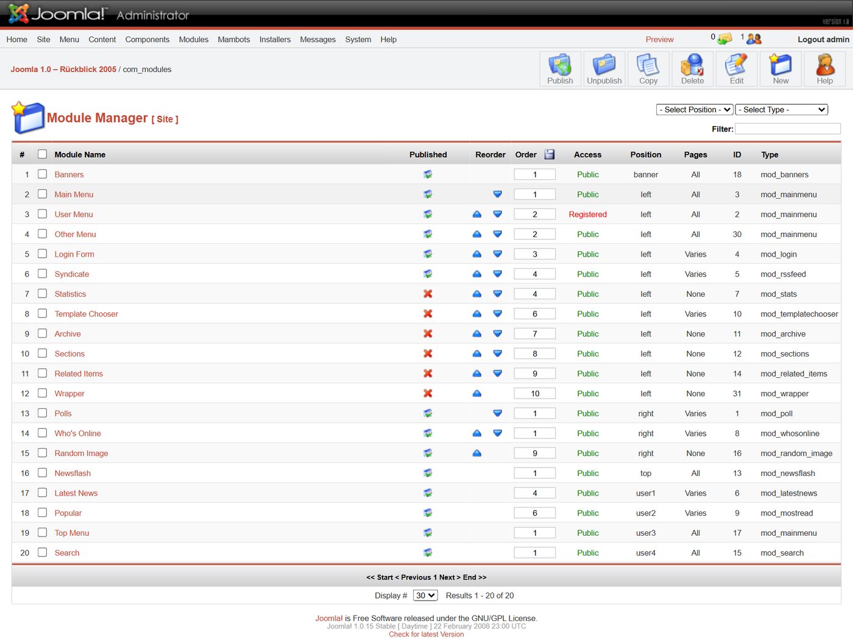Check the Main Menu row checkbox
The width and height of the screenshot is (853, 640).
42,194
